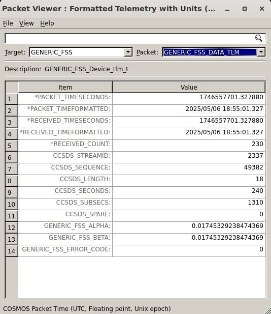The width and height of the screenshot is (271, 314).
Task: Close the Packet Viewer window
Action: (x=262, y=9)
